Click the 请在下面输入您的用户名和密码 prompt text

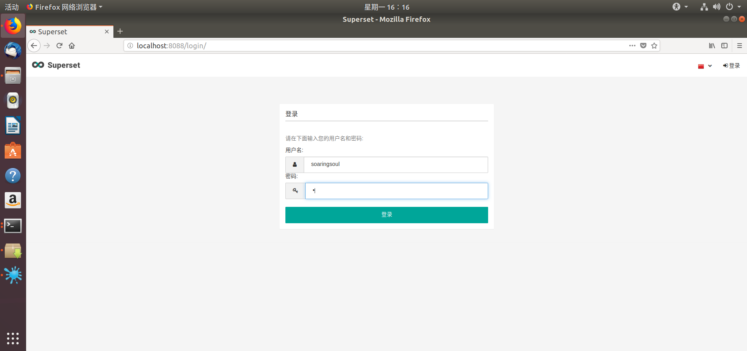[324, 138]
